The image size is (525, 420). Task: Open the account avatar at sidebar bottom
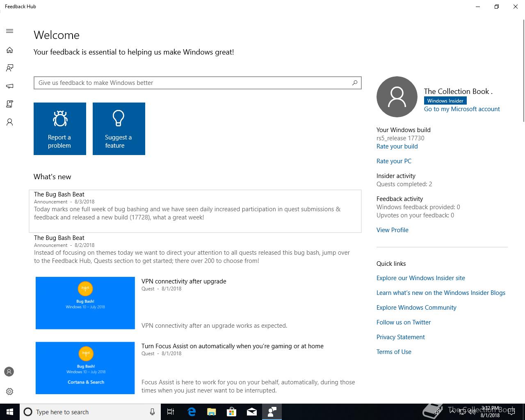coord(9,372)
